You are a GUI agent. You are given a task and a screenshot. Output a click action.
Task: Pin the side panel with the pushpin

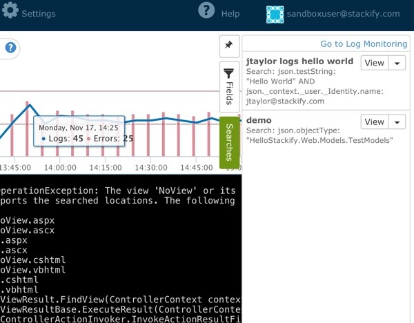[x=228, y=45]
